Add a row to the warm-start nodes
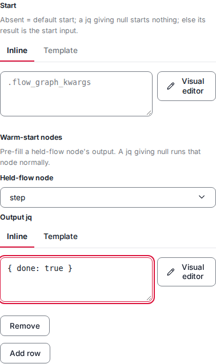This screenshot has width=216, height=364. pos(25,353)
